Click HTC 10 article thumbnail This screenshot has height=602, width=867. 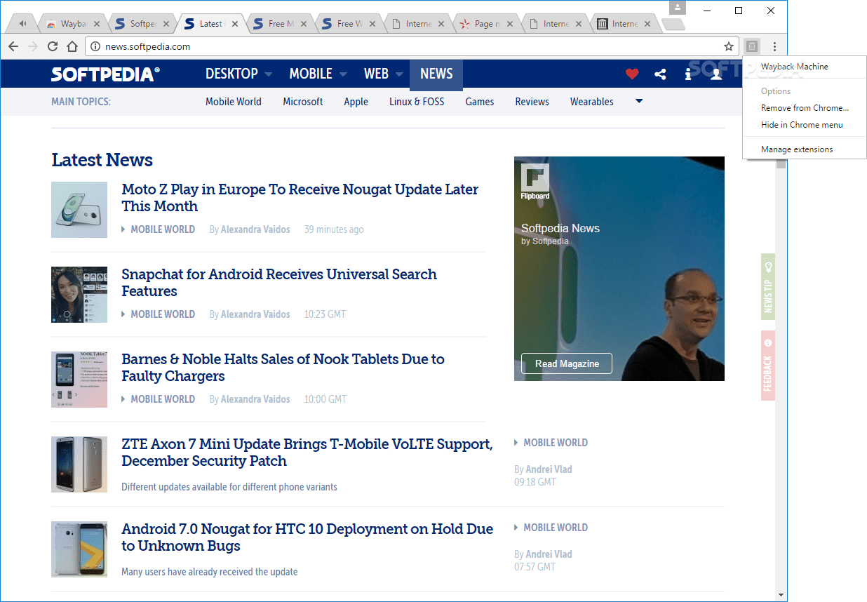point(79,549)
